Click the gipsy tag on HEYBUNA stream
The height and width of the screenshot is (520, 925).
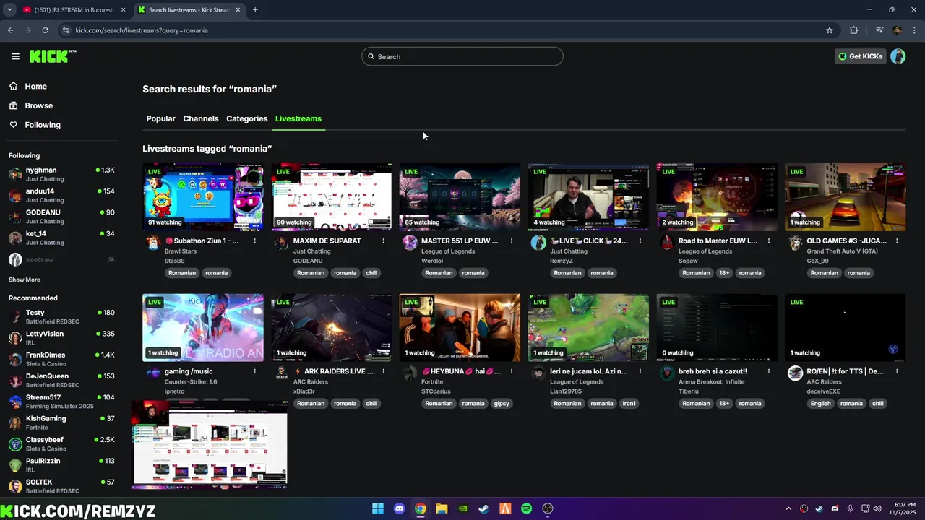pyautogui.click(x=502, y=404)
